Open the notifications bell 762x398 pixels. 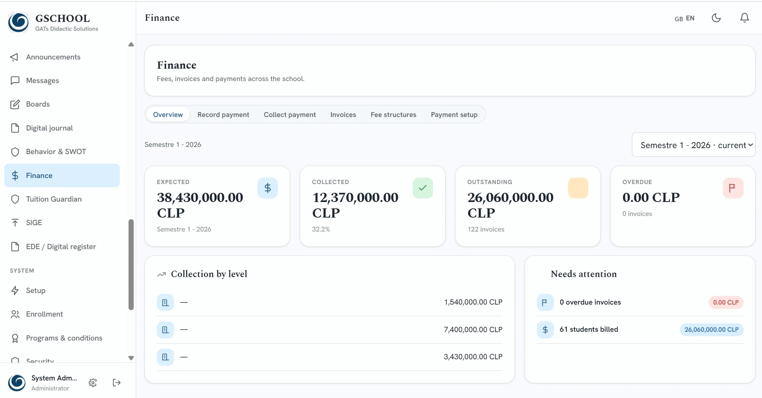[x=744, y=18]
